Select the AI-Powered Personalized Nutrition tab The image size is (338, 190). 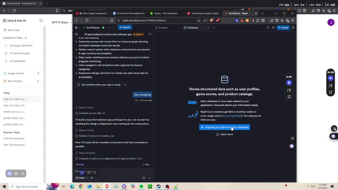[129, 13]
